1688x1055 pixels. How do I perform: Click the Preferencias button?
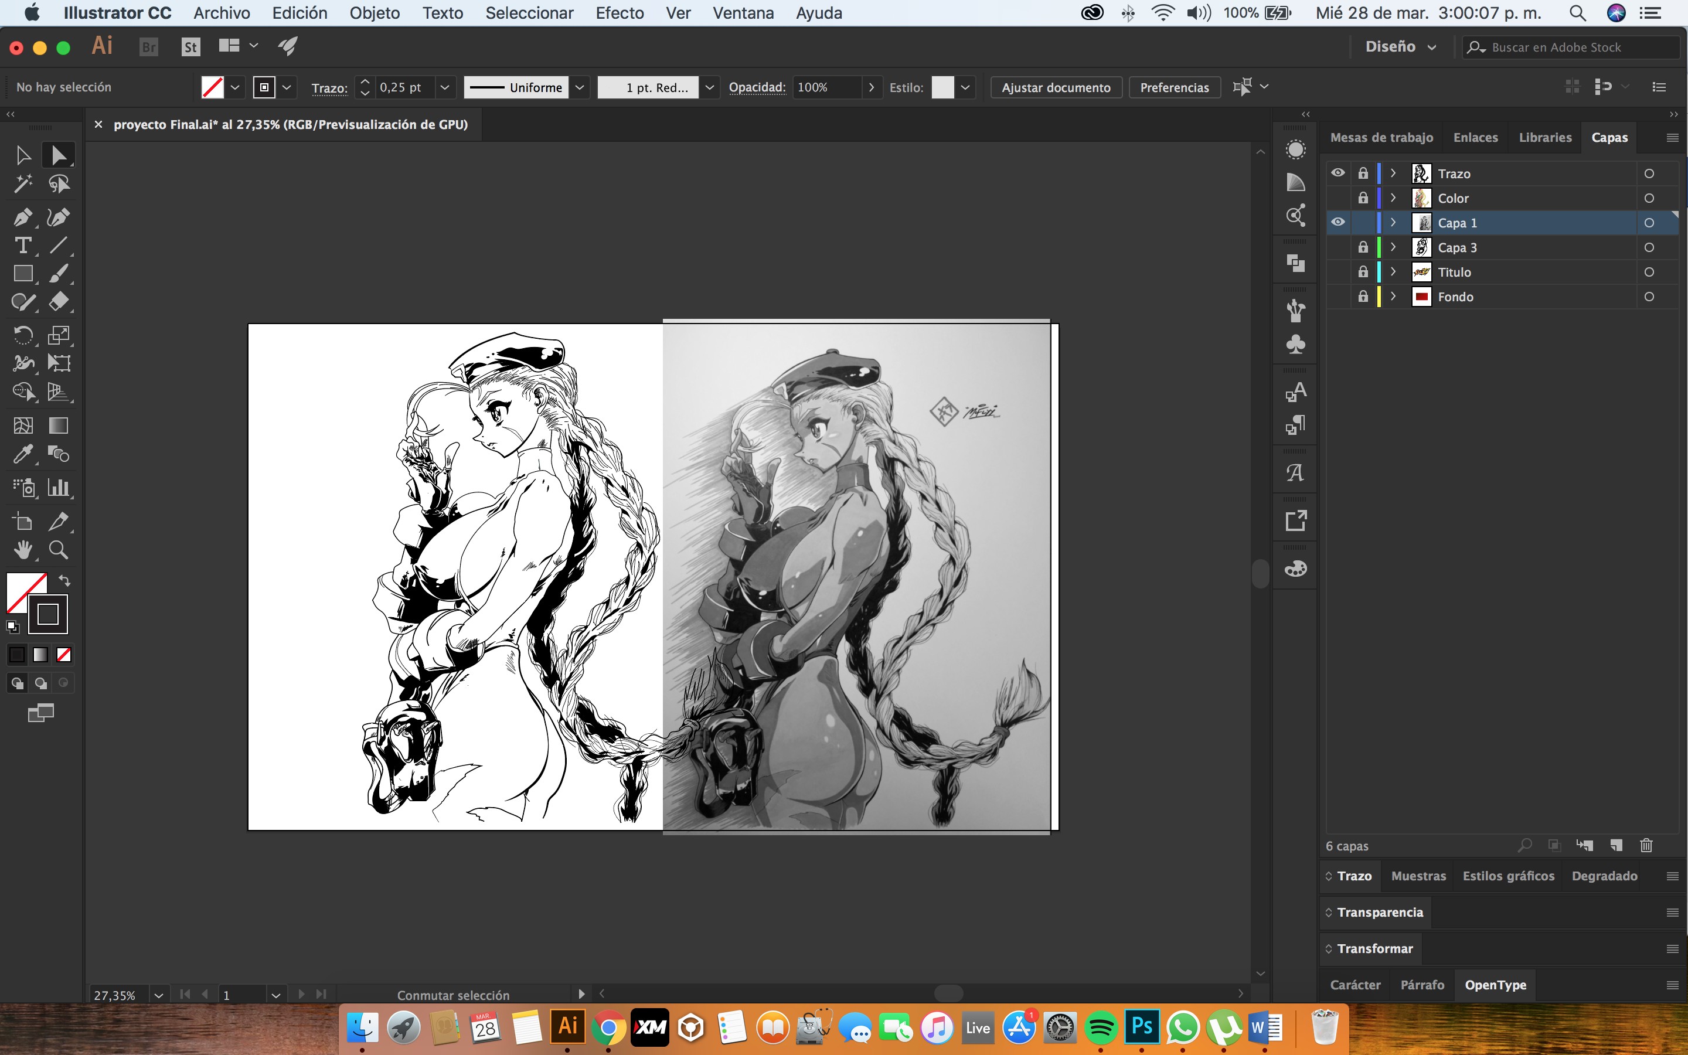[1175, 87]
